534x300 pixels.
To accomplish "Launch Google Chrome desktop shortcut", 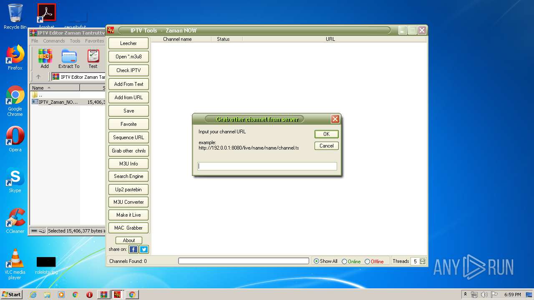I will pyautogui.click(x=15, y=101).
